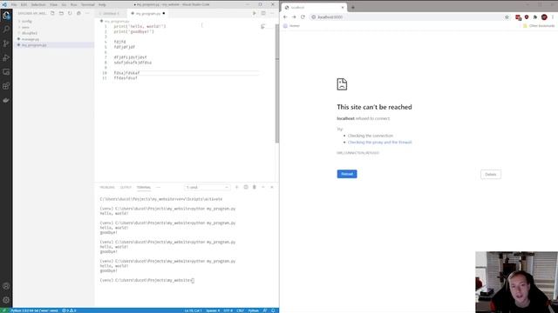
Task: Expand the venv folder
Action: coord(25,27)
